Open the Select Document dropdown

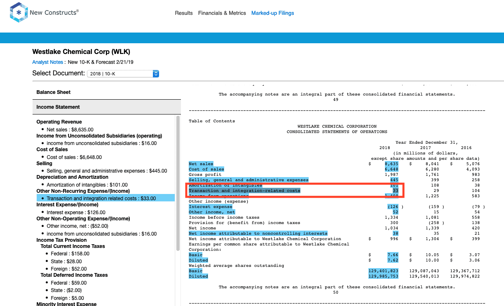click(123, 74)
